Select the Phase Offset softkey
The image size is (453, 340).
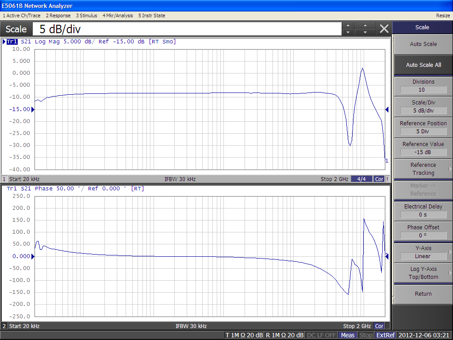[423, 232]
